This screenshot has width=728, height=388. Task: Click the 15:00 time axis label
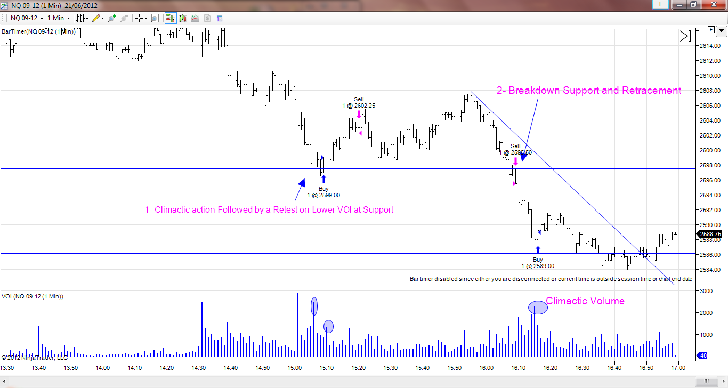pos(295,368)
